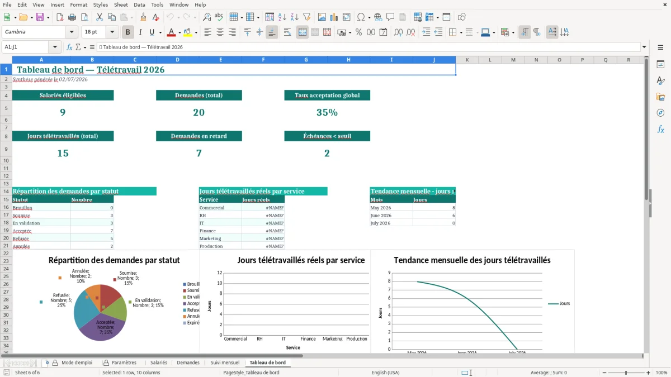Insert special character omega icon
The width and height of the screenshot is (671, 377).
pyautogui.click(x=361, y=17)
